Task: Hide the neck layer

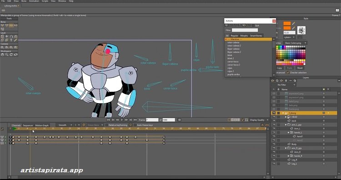Action: tap(274, 121)
